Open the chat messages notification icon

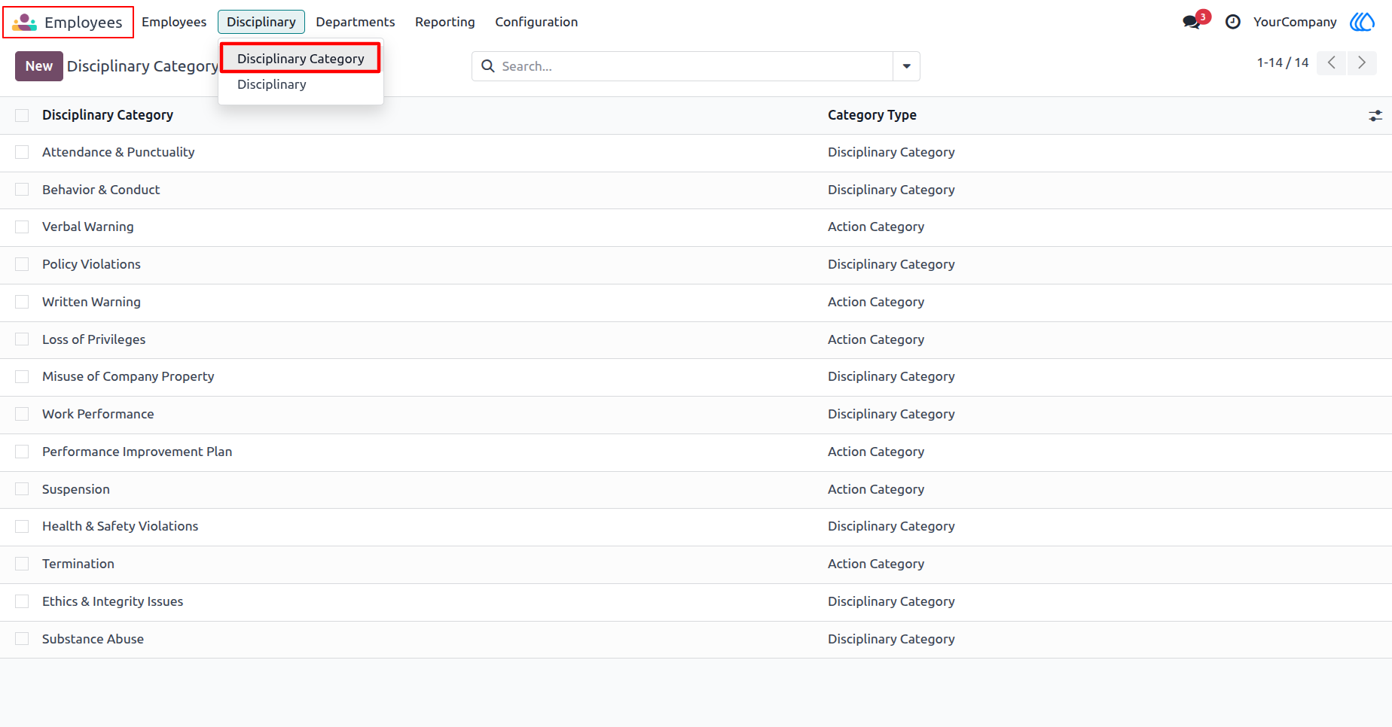pos(1192,22)
